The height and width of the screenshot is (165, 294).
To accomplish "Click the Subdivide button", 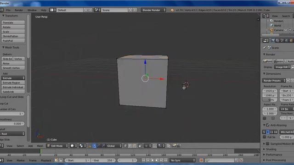I will 13,92.
